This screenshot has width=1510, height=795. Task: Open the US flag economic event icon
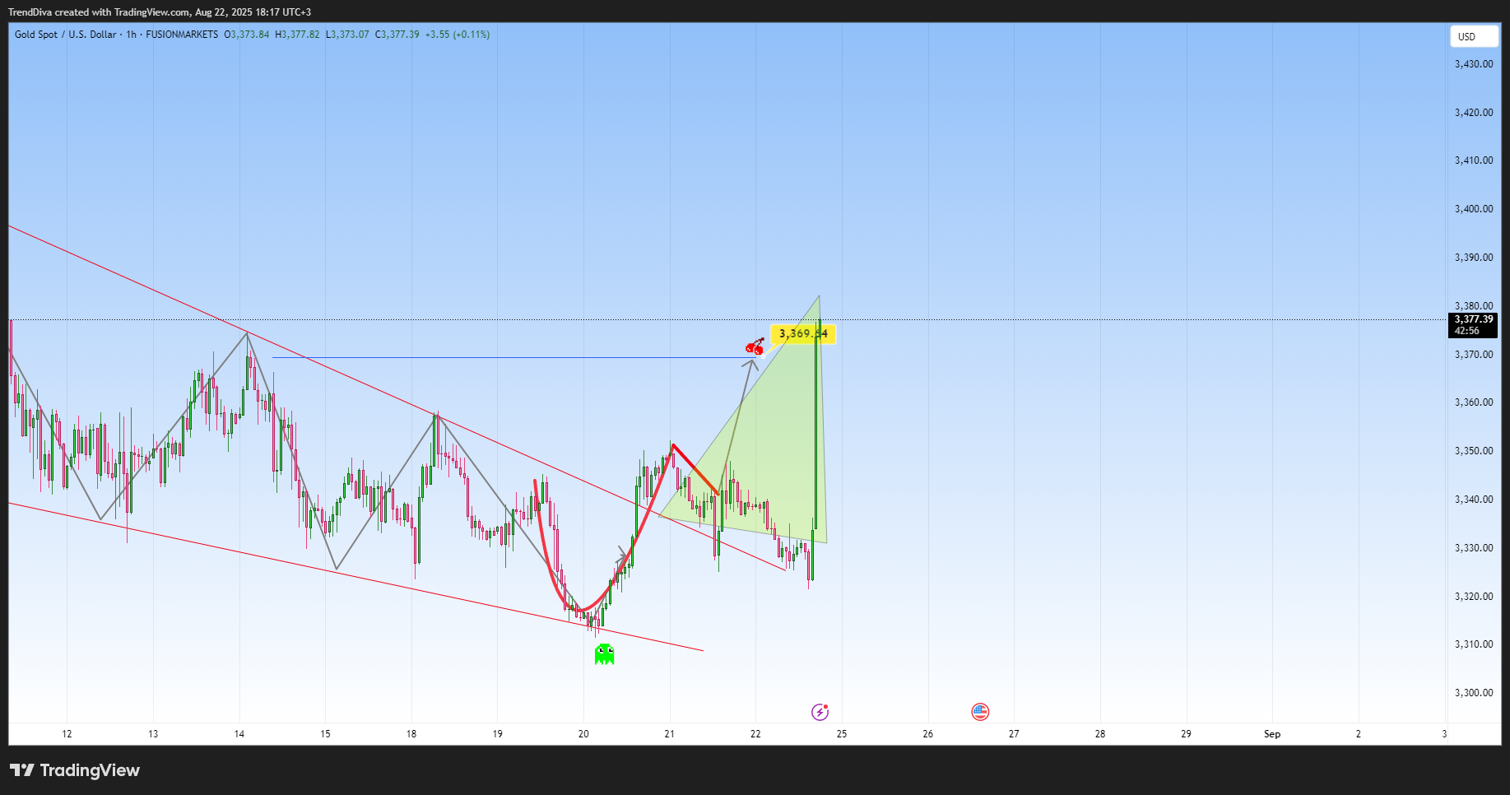pyautogui.click(x=980, y=712)
